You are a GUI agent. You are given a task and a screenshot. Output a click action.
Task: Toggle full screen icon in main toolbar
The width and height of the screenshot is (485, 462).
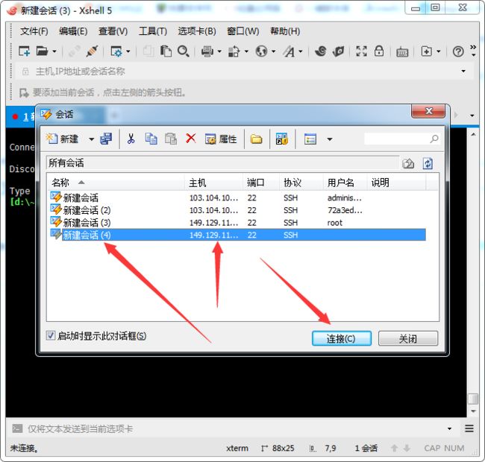(361, 51)
